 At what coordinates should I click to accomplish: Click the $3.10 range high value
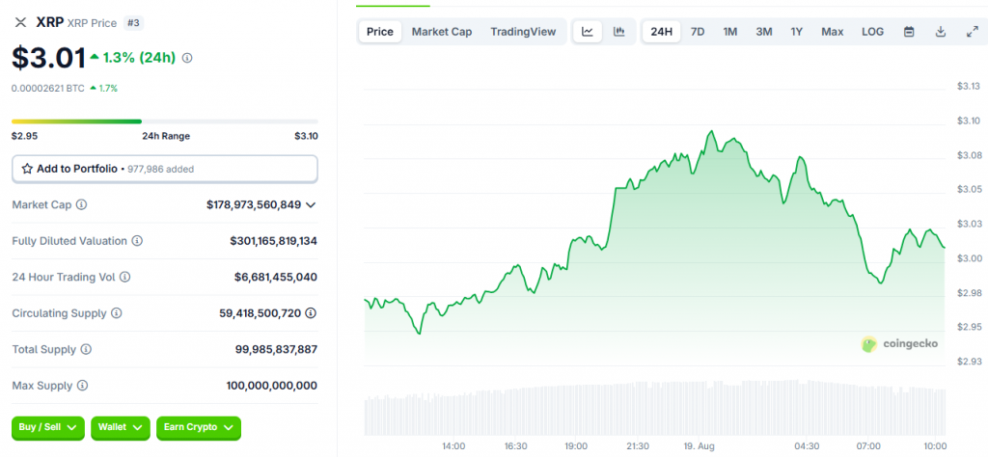click(x=306, y=136)
